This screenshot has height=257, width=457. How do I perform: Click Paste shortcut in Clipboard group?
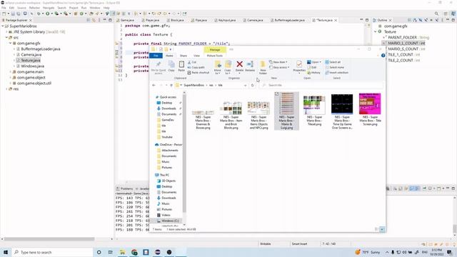point(199,73)
